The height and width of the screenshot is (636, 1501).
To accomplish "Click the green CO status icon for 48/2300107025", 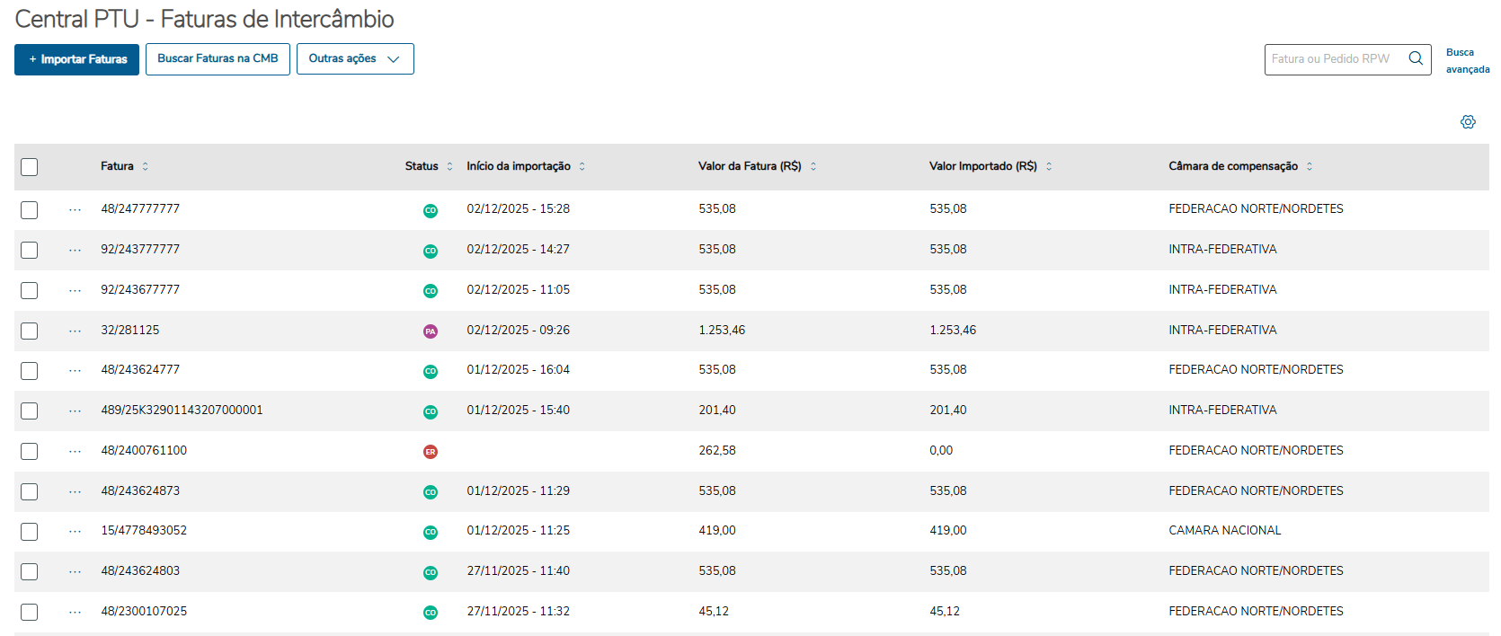I will point(431,613).
